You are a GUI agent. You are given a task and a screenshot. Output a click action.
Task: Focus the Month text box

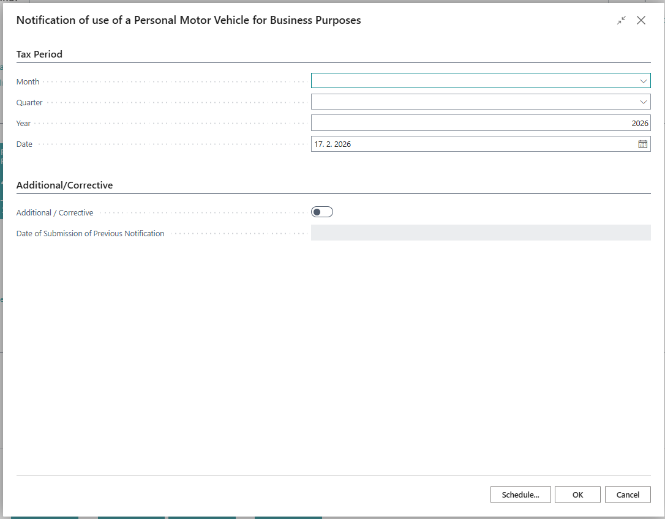coord(472,81)
